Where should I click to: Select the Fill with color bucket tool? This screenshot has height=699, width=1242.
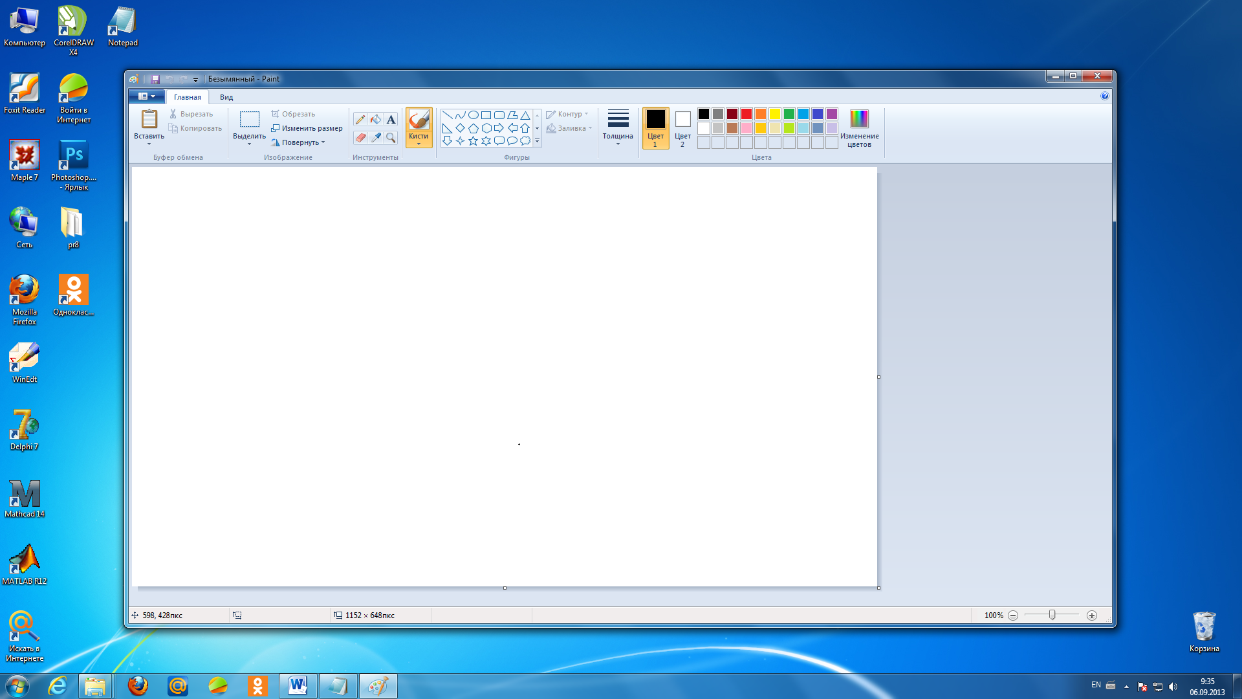376,119
